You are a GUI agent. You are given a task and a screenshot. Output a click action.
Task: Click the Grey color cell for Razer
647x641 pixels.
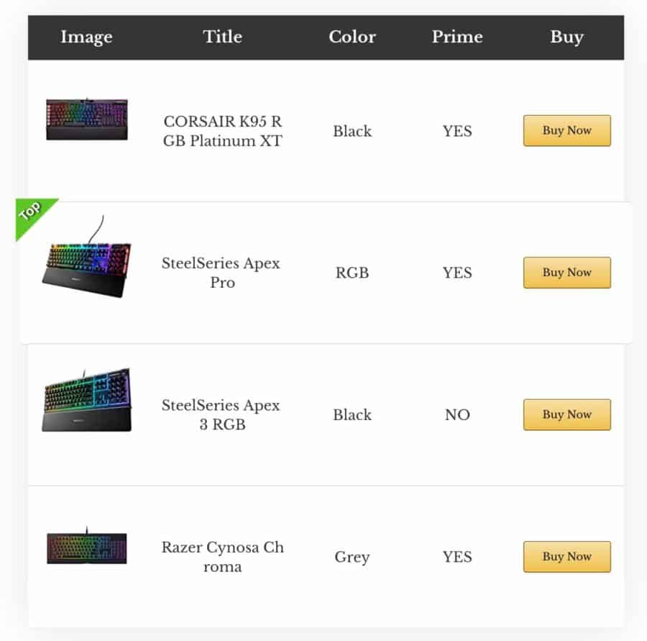tap(352, 557)
